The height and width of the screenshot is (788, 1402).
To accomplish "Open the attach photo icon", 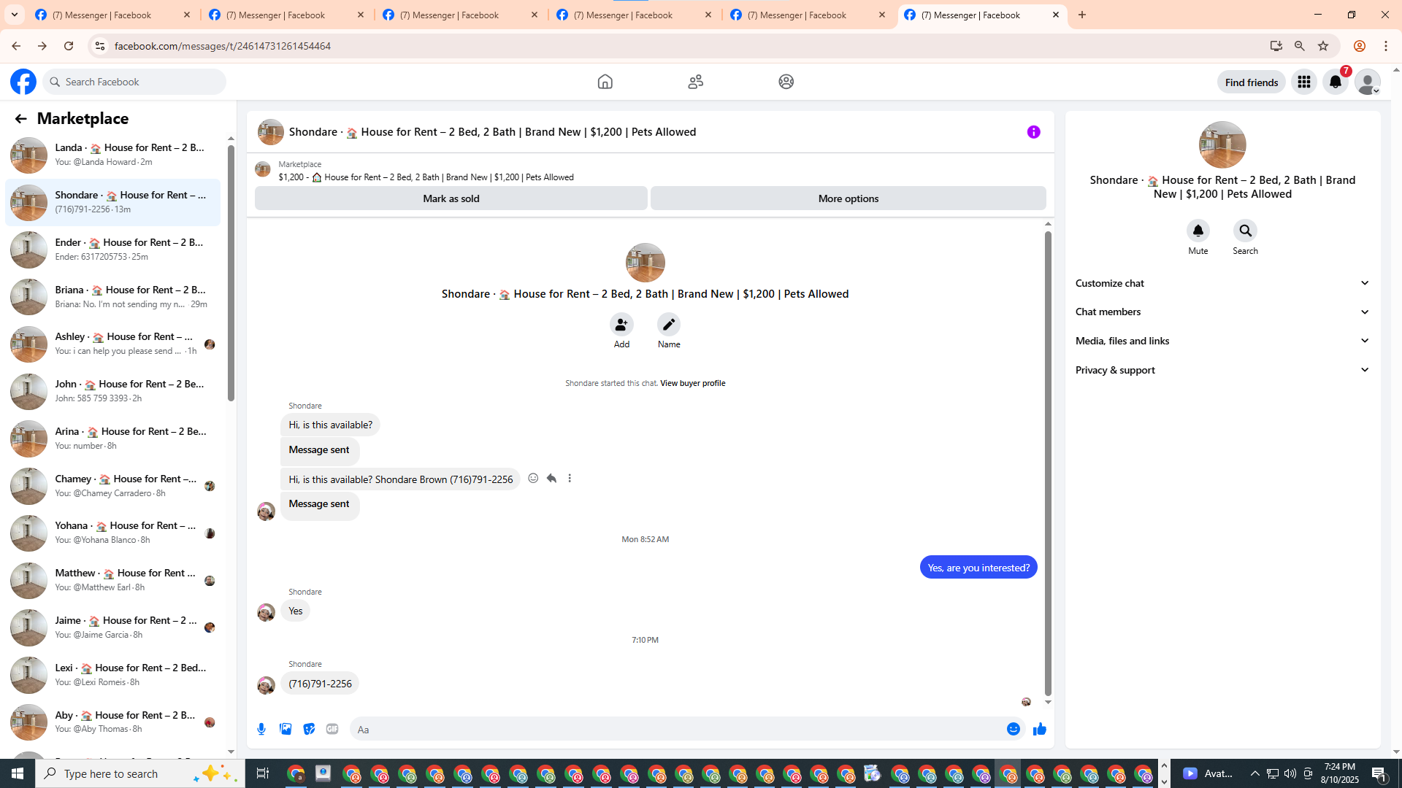I will pos(286,729).
